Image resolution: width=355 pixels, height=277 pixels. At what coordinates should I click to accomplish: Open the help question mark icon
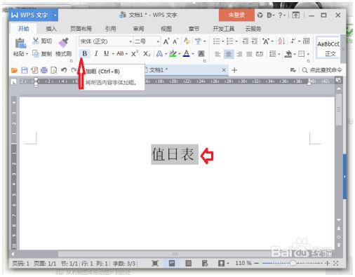[x=281, y=15]
